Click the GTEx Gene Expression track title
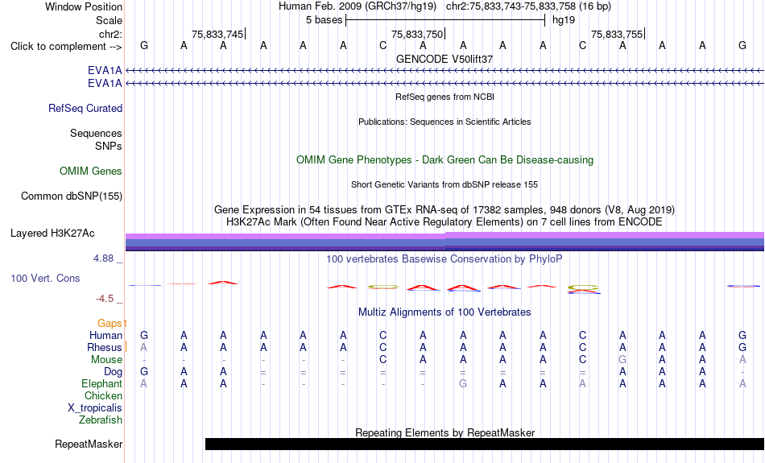Image resolution: width=765 pixels, height=463 pixels. point(445,210)
